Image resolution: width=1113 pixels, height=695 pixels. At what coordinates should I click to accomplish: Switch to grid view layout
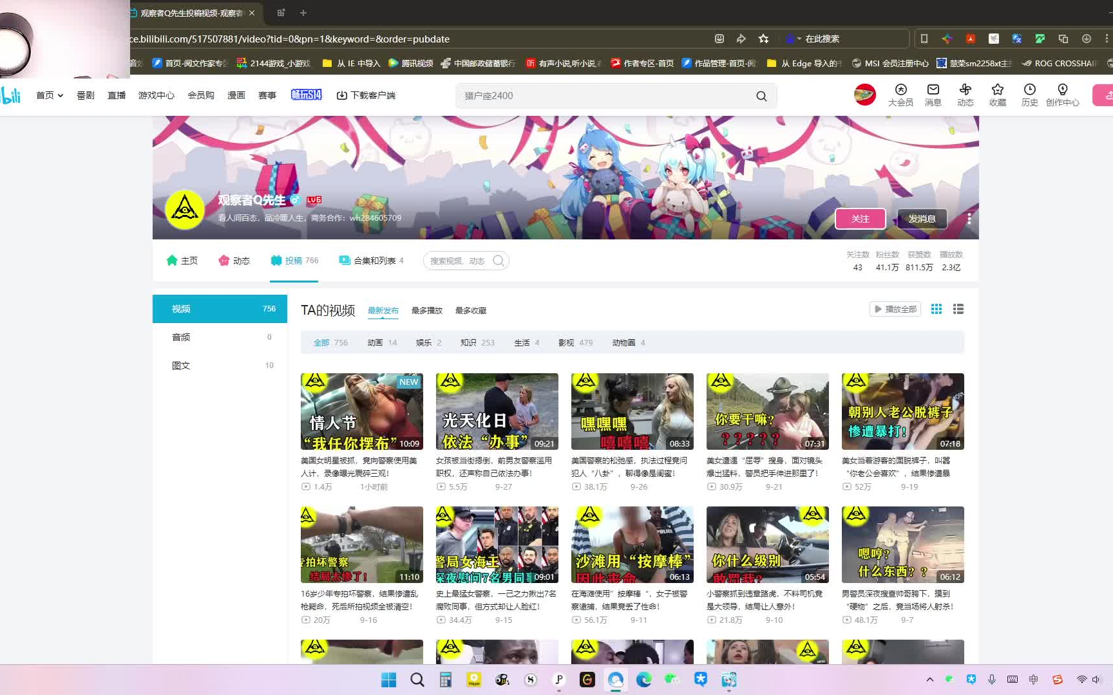click(937, 309)
